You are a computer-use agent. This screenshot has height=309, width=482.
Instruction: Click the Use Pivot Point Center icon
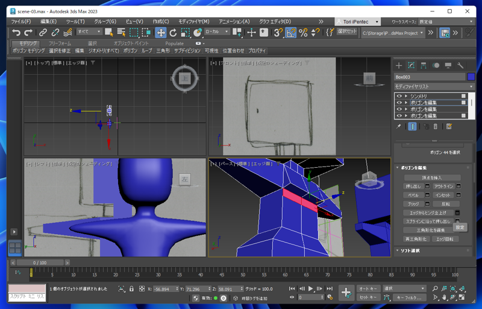pos(237,33)
